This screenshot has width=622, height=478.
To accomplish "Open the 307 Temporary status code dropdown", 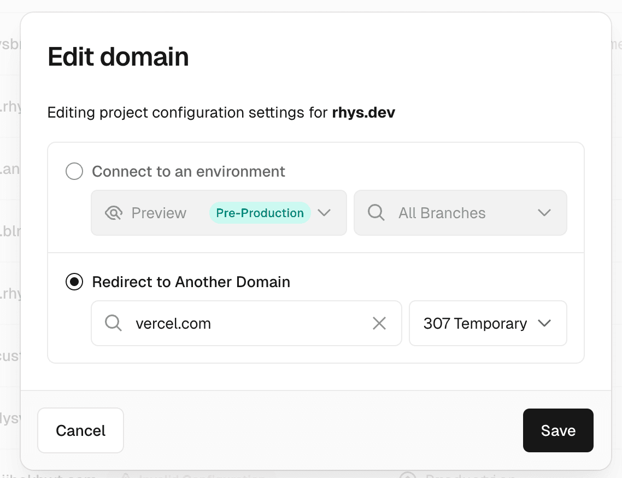I will click(488, 323).
